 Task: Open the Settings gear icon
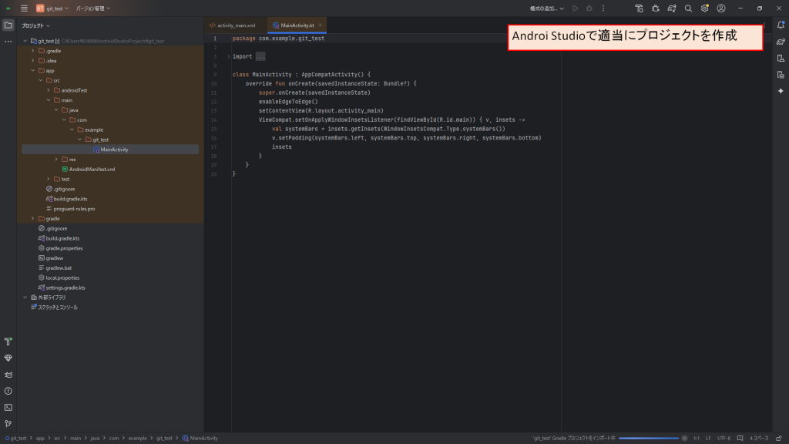tap(704, 7)
